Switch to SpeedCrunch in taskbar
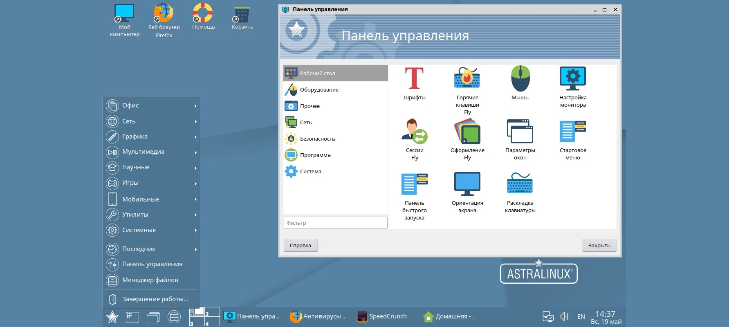The width and height of the screenshot is (729, 327). coord(382,316)
